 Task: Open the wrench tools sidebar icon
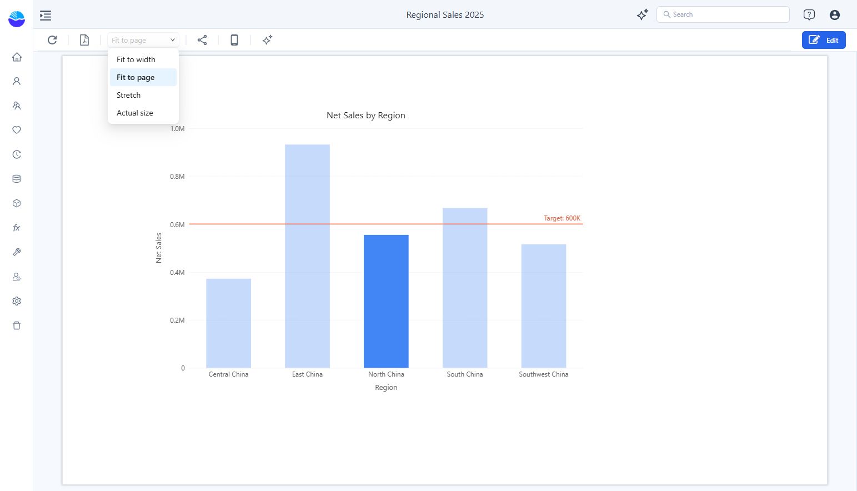tap(17, 252)
